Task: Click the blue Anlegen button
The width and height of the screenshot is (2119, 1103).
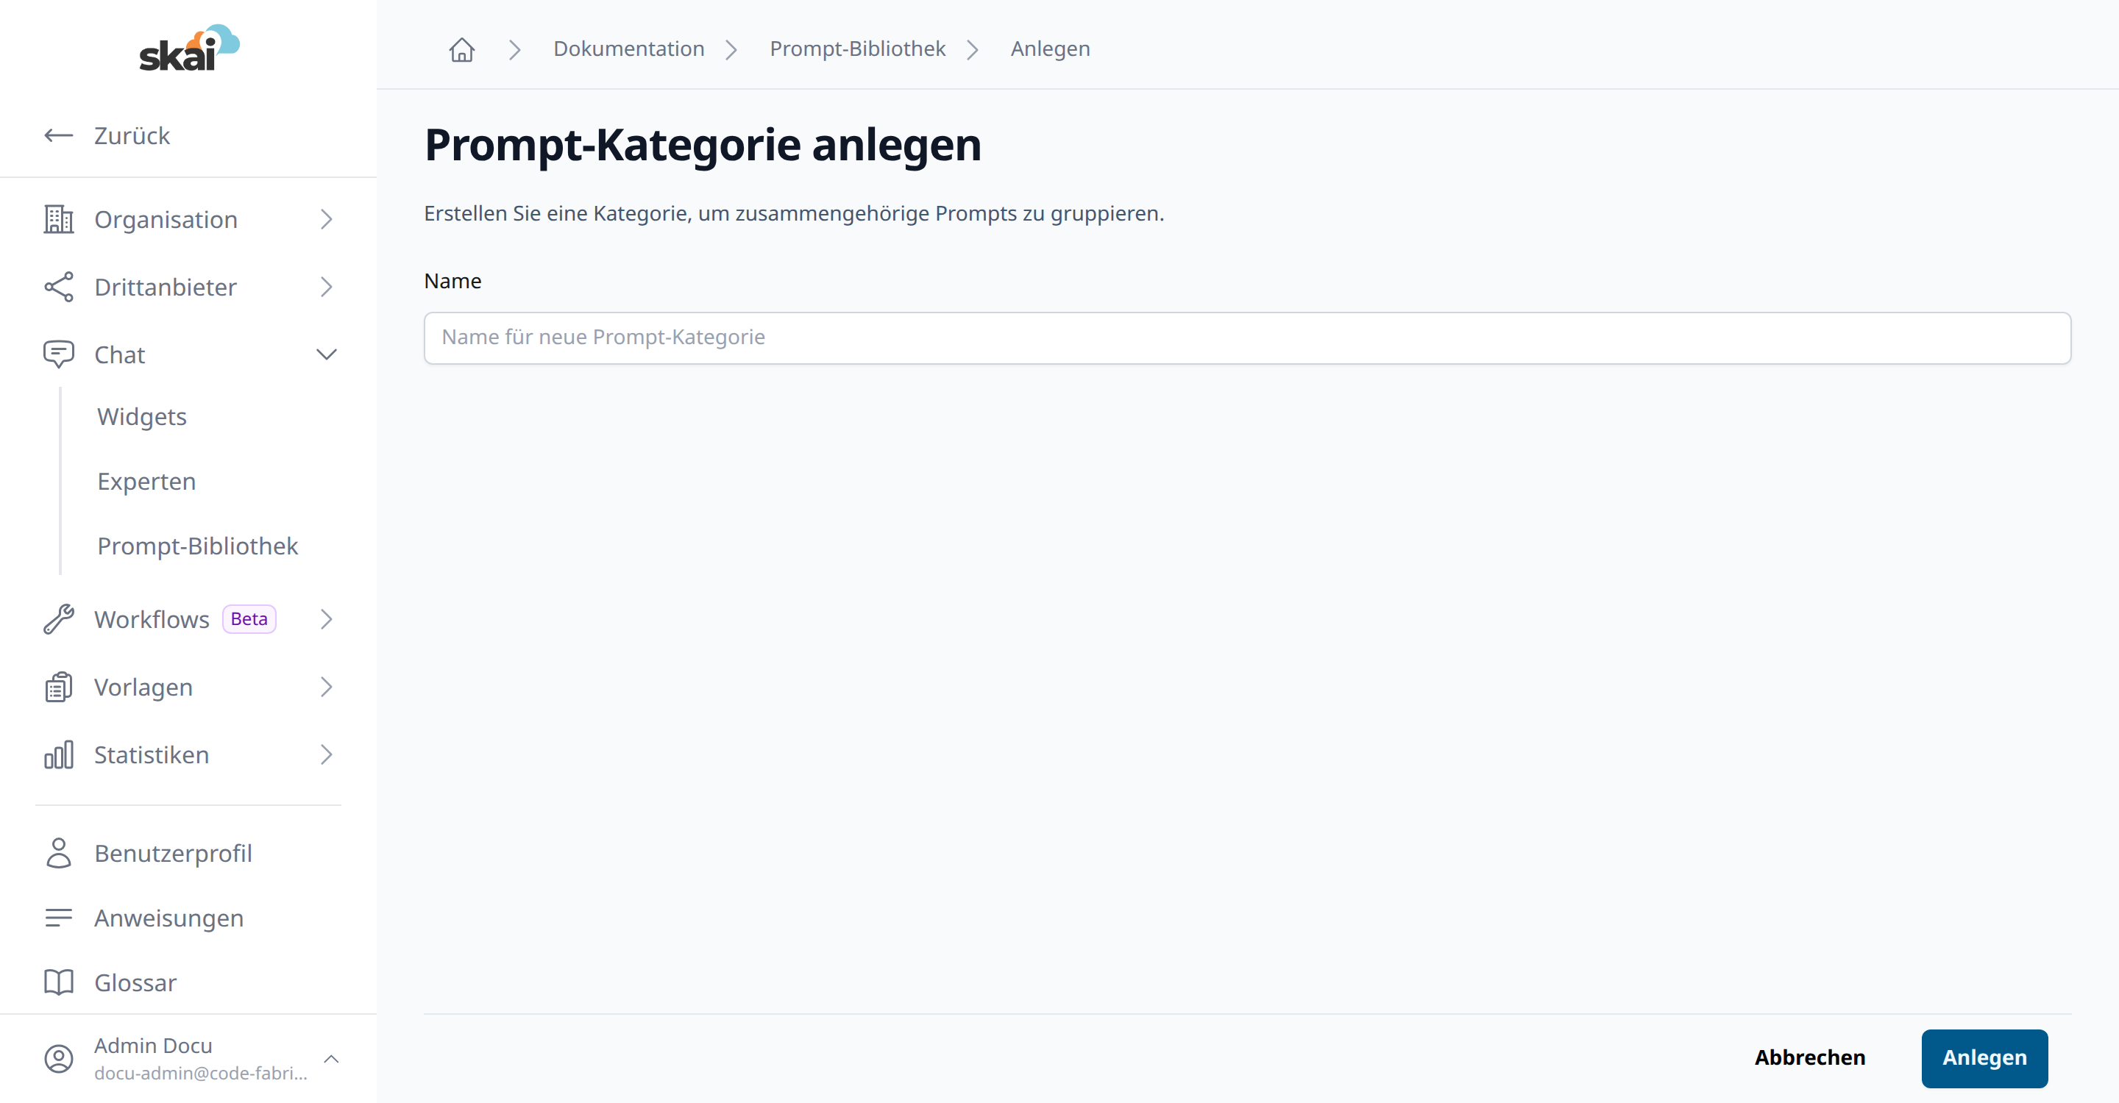Action: pos(1984,1058)
